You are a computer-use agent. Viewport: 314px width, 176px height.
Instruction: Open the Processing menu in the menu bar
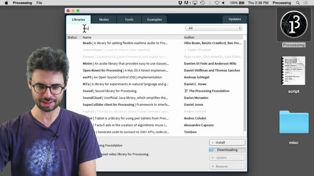click(22, 3)
